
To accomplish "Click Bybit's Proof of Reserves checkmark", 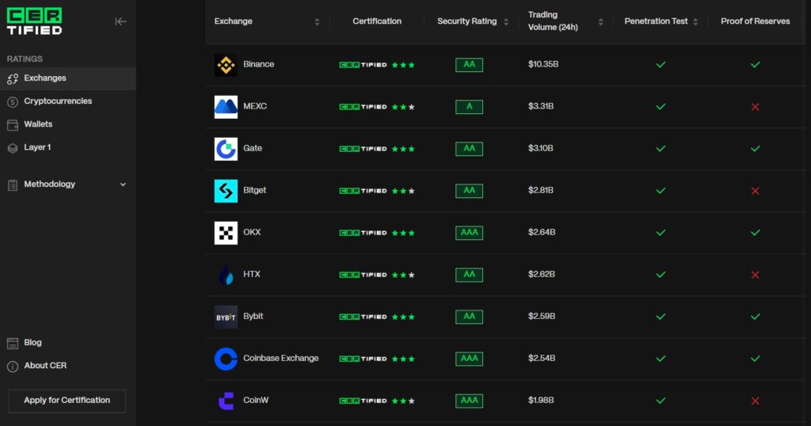I will (755, 317).
